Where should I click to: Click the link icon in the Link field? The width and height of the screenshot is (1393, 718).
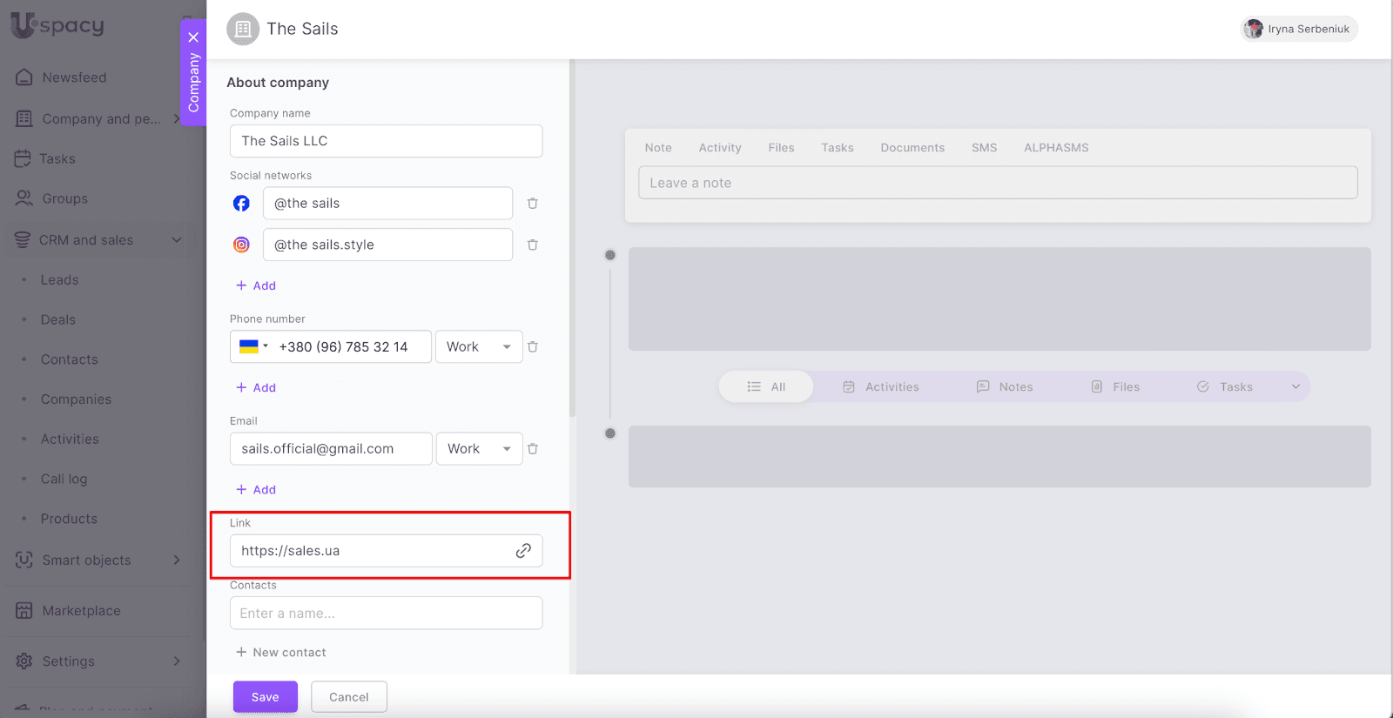click(x=523, y=551)
